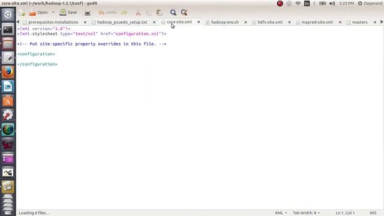Viewport: 384px width, 216px height.
Task: Open the gedit text editor dock icon
Action: click(x=8, y=58)
